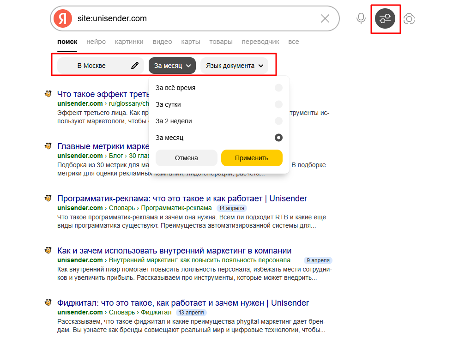The width and height of the screenshot is (465, 344).
Task: Click favicon beside Фиджитал result
Action: [x=48, y=302]
